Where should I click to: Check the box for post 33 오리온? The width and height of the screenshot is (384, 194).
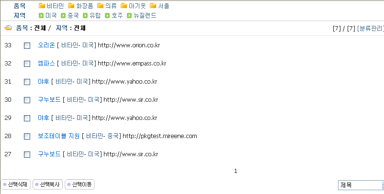(27, 45)
